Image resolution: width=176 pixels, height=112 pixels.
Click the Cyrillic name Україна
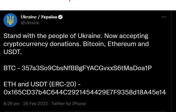click(49, 17)
